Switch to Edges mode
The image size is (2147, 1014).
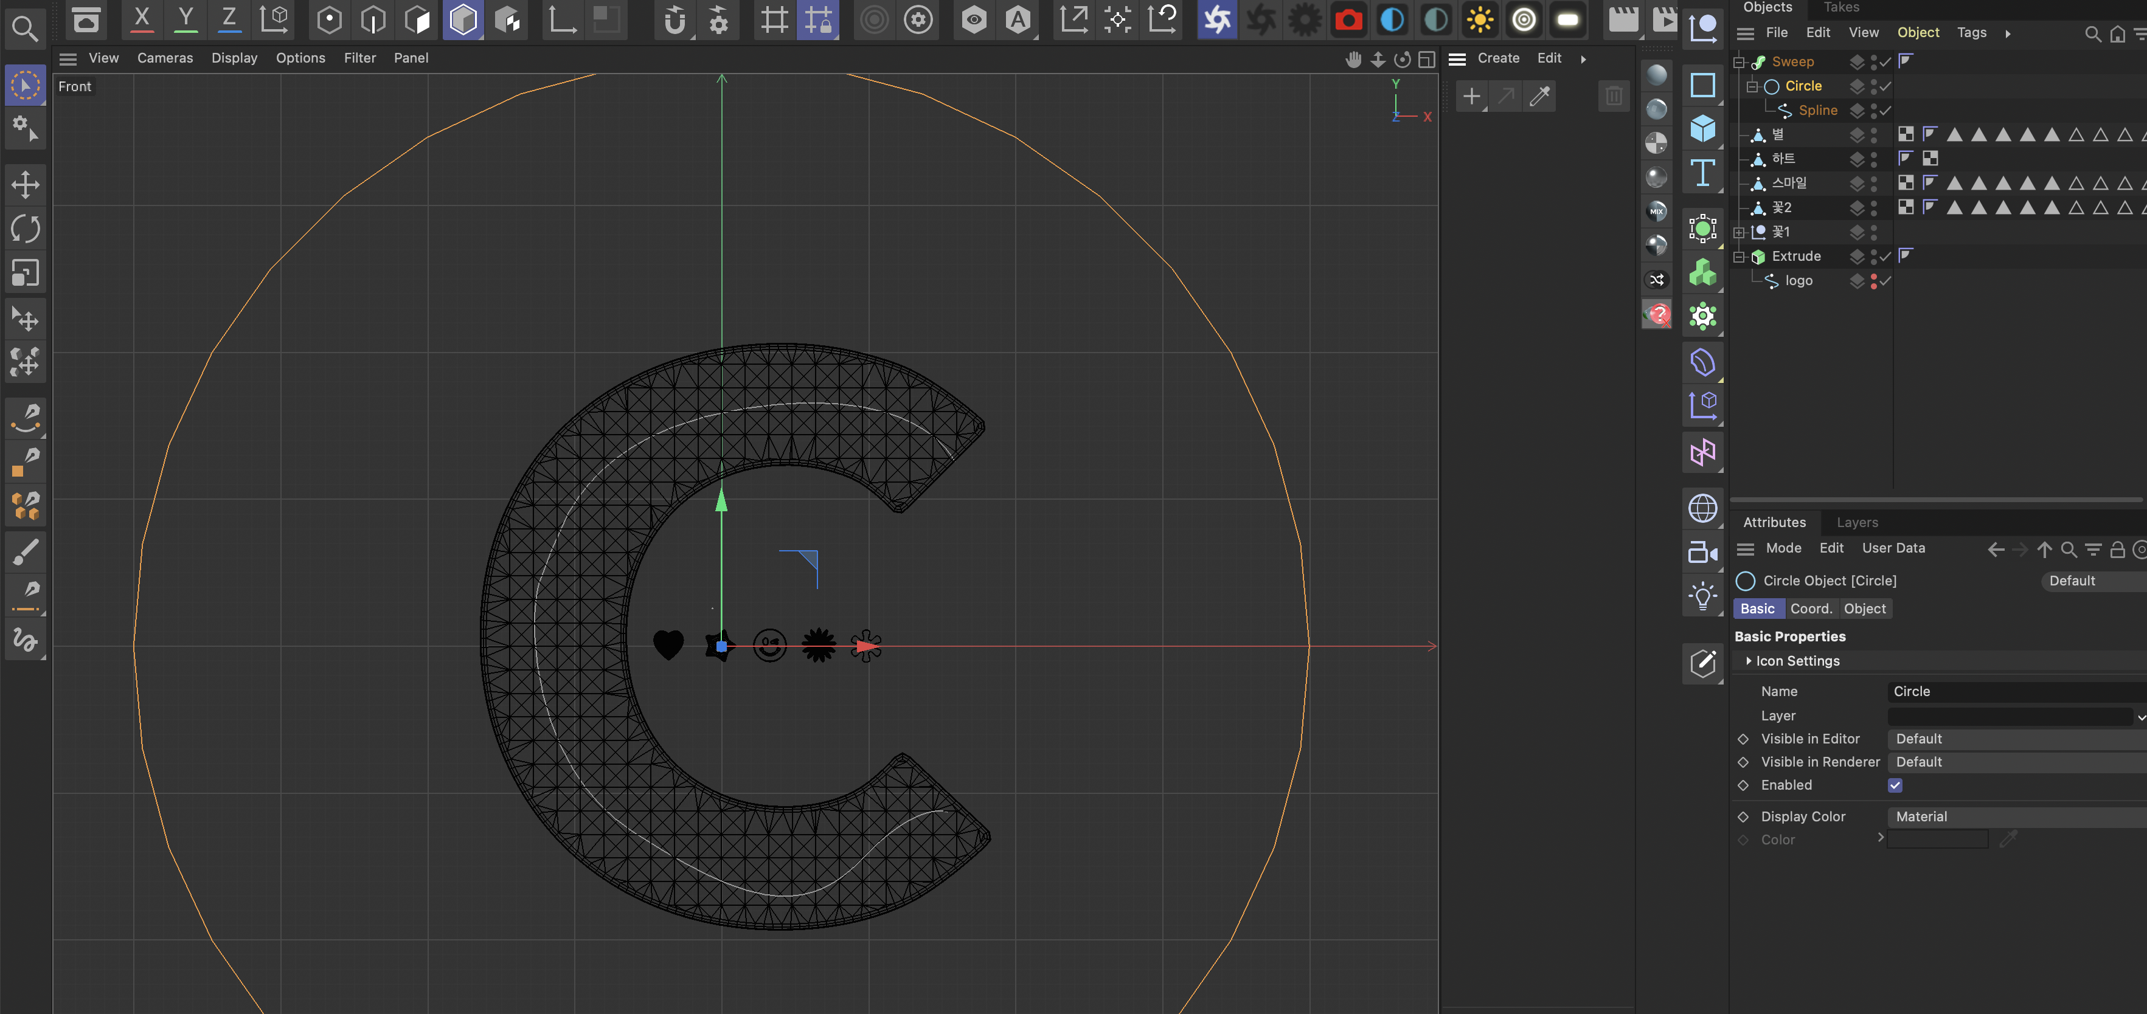coord(373,19)
